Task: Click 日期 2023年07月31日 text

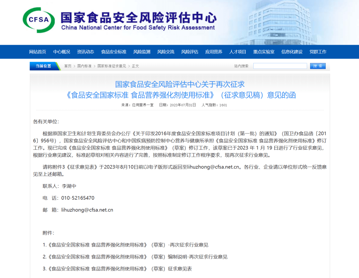Action: click(178, 105)
